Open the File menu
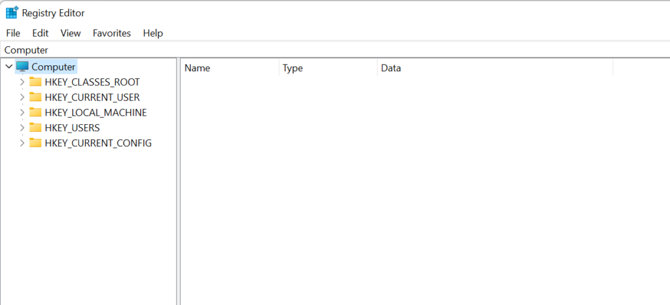The image size is (670, 305). 13,33
